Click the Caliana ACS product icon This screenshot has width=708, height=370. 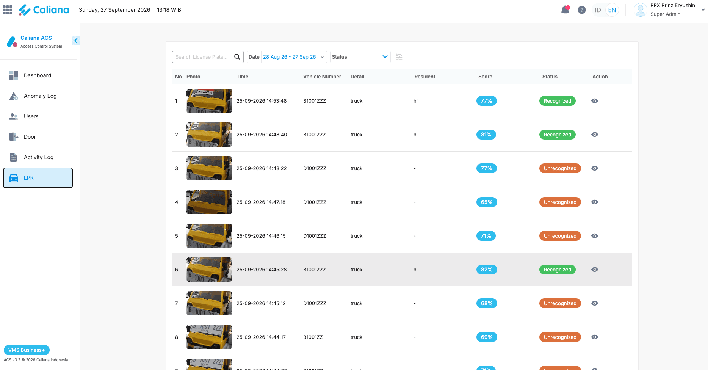click(x=12, y=42)
